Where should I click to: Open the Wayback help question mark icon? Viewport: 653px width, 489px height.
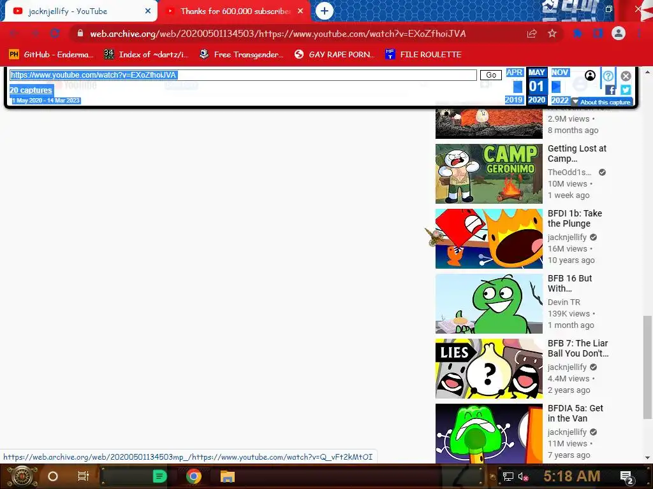click(608, 76)
